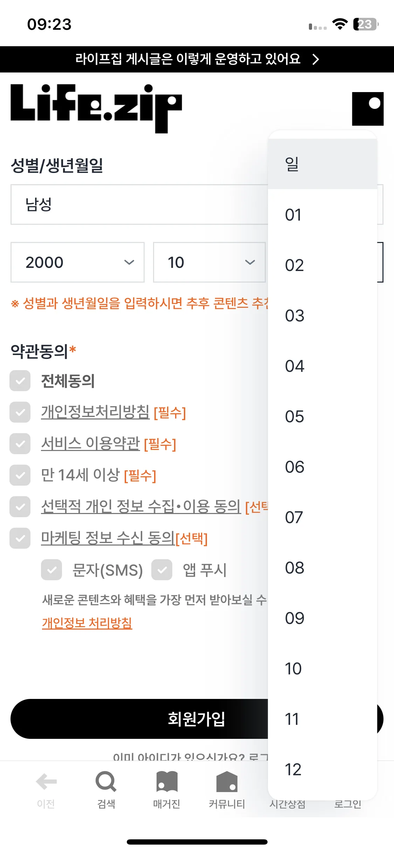Open the 서비스 이용약관 link
394x853 pixels.
tap(90, 444)
